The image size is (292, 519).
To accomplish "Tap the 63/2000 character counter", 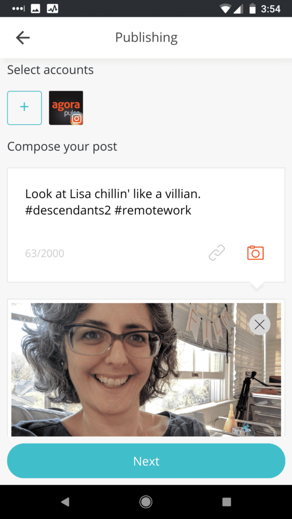I will point(45,253).
